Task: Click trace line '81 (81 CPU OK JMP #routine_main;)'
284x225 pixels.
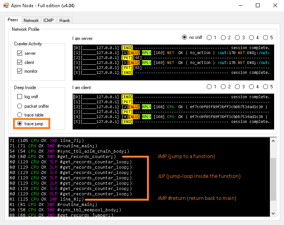Action: (53, 204)
